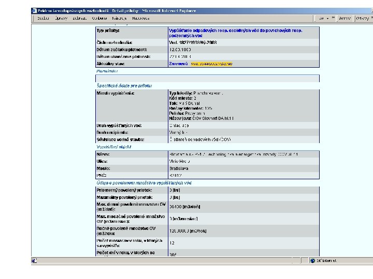Click the Odkazy links toolbar label
The height and width of the screenshot is (279, 373).
[x=362, y=18]
